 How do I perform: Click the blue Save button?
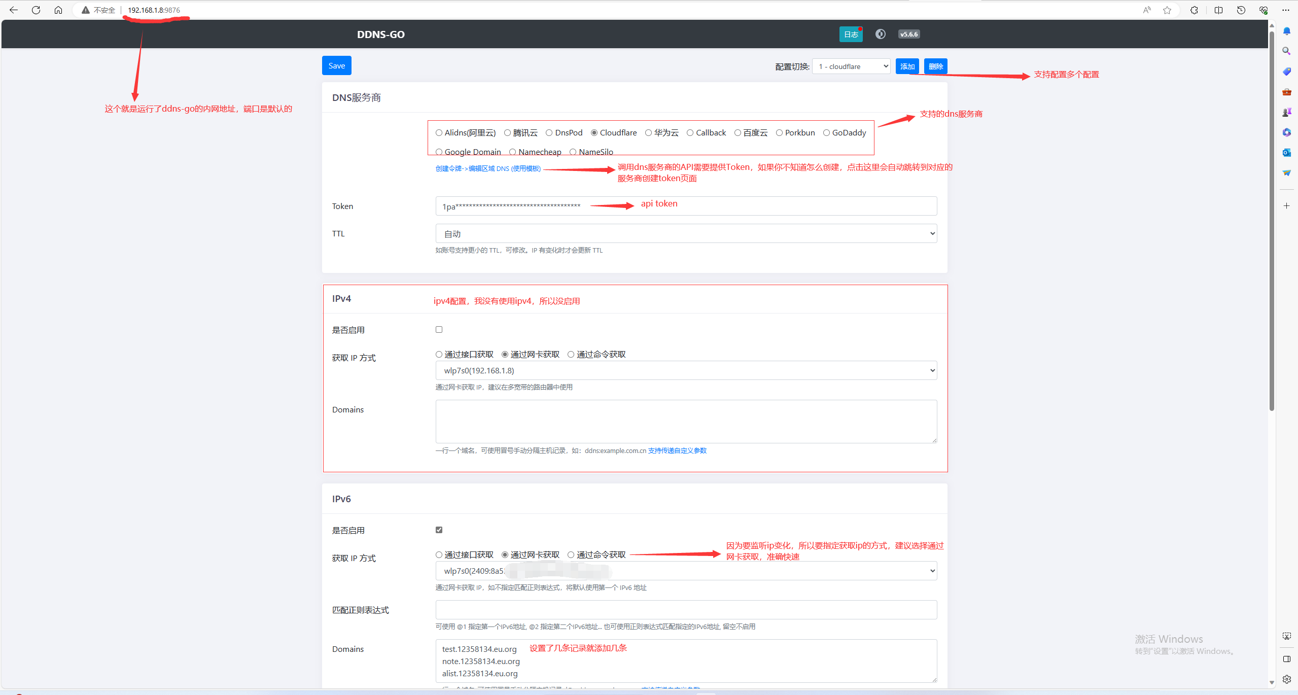pyautogui.click(x=336, y=66)
